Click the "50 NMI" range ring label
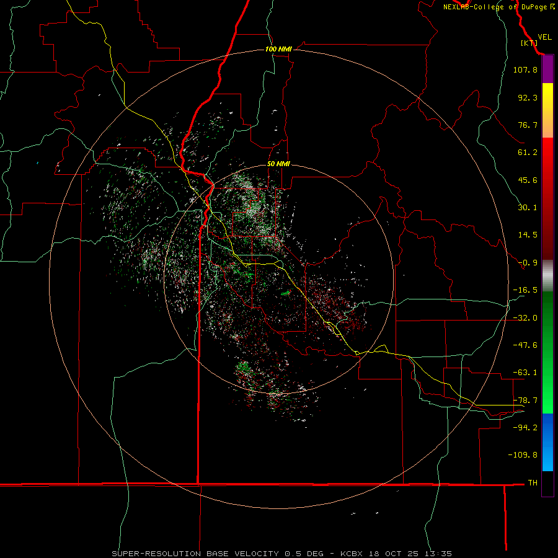The height and width of the screenshot is (558, 558). (278, 164)
